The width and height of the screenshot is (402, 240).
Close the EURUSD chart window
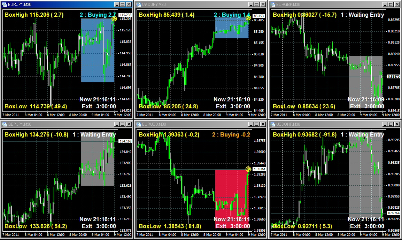point(263,124)
